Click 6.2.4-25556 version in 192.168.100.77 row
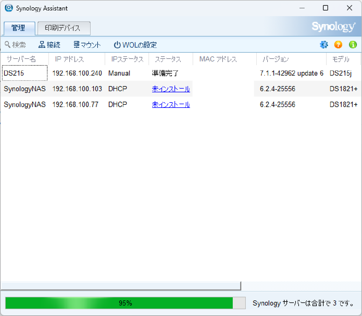 277,104
